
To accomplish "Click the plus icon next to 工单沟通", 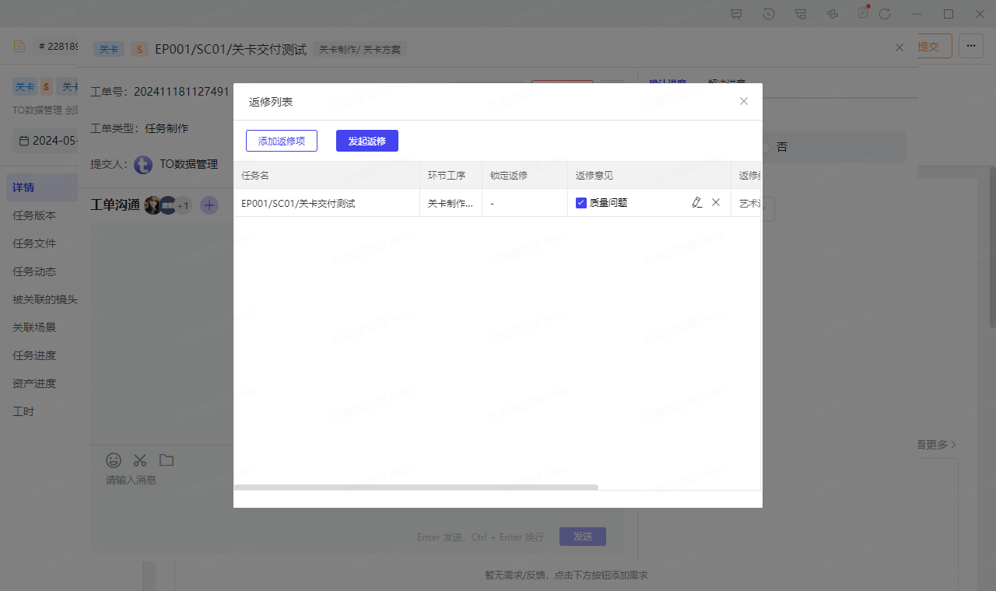I will click(x=209, y=205).
